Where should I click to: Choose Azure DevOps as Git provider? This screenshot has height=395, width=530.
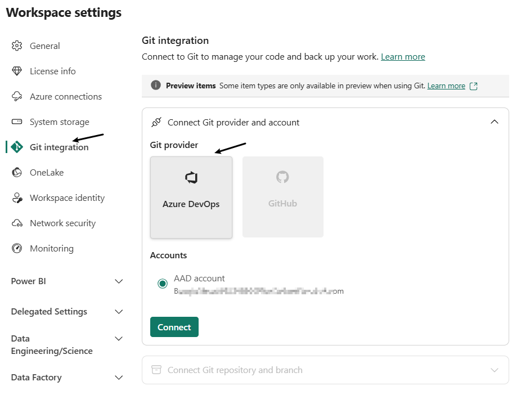tap(191, 197)
